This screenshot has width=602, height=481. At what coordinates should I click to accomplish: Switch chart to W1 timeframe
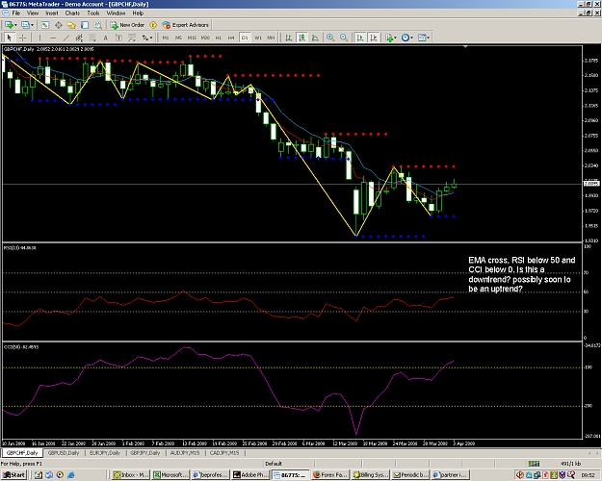pos(258,38)
